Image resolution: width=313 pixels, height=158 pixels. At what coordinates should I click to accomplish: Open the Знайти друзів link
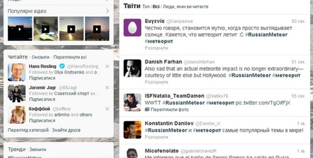pyautogui.click(x=66, y=130)
